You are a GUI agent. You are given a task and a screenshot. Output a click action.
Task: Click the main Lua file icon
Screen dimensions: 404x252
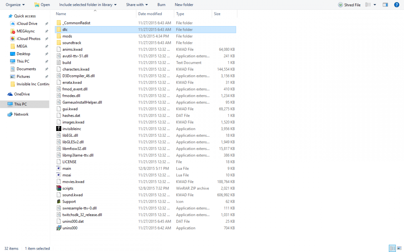(x=59, y=169)
